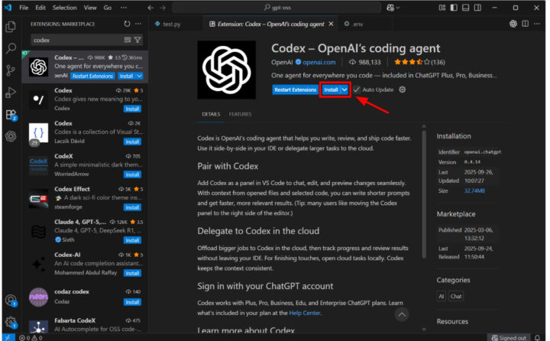
Task: Expand the Install dropdown arrow on the extension page
Action: (345, 89)
